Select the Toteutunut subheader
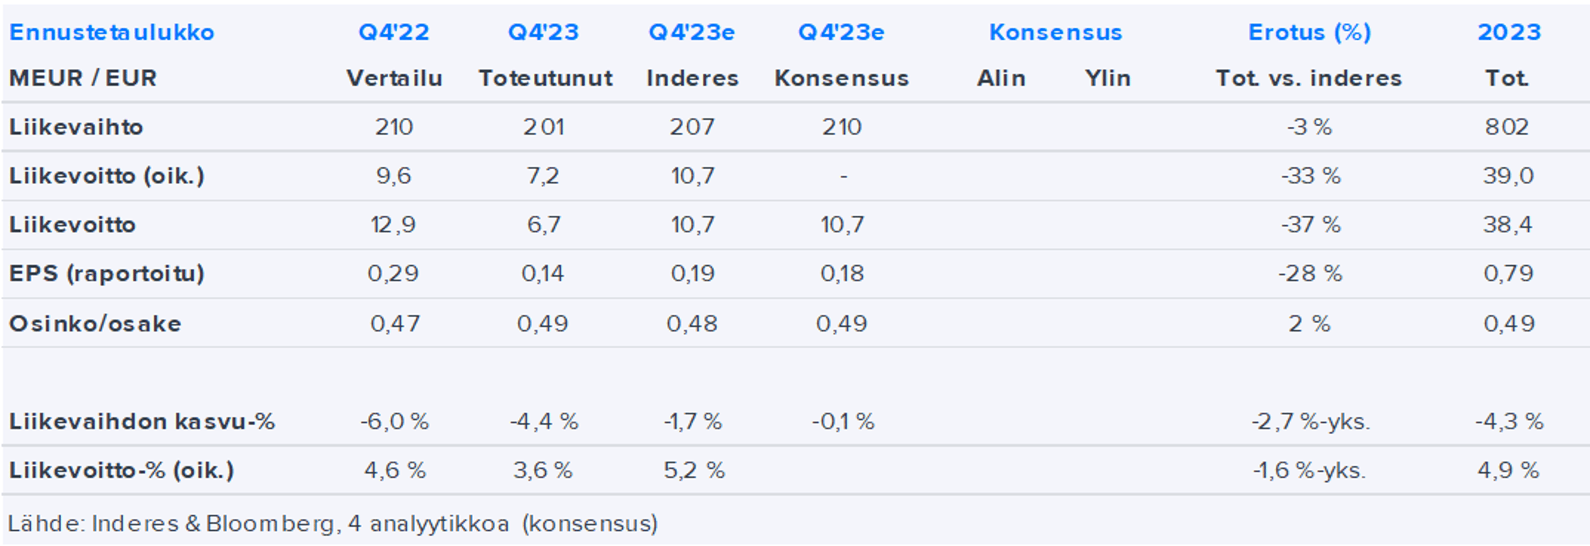The width and height of the screenshot is (1590, 546). pos(545,78)
